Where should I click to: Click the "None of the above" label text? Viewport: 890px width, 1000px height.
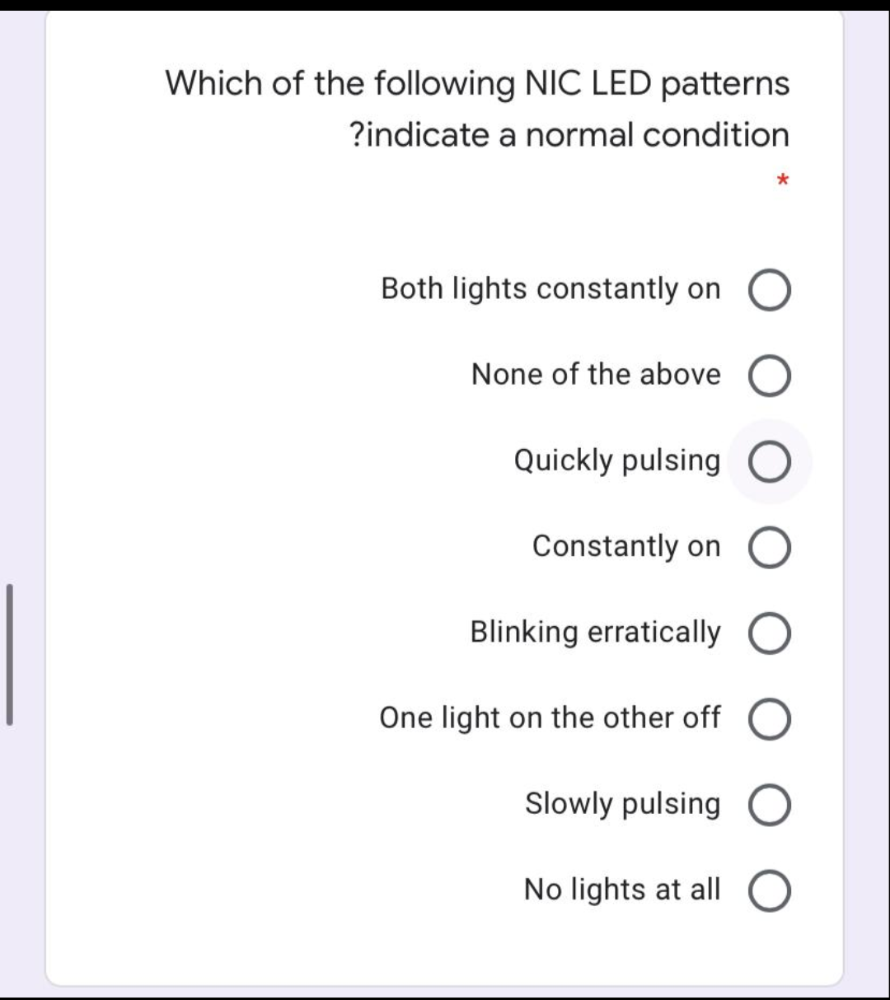click(x=595, y=376)
